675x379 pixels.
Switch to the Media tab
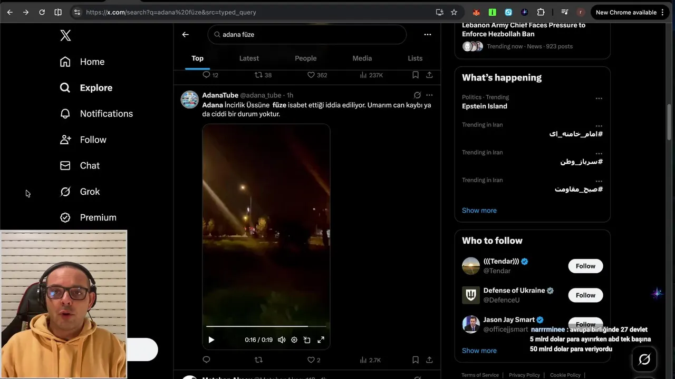pos(362,58)
